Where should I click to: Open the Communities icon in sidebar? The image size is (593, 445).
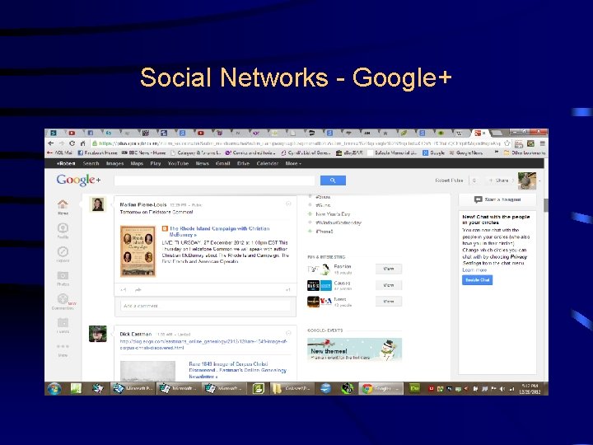63,298
